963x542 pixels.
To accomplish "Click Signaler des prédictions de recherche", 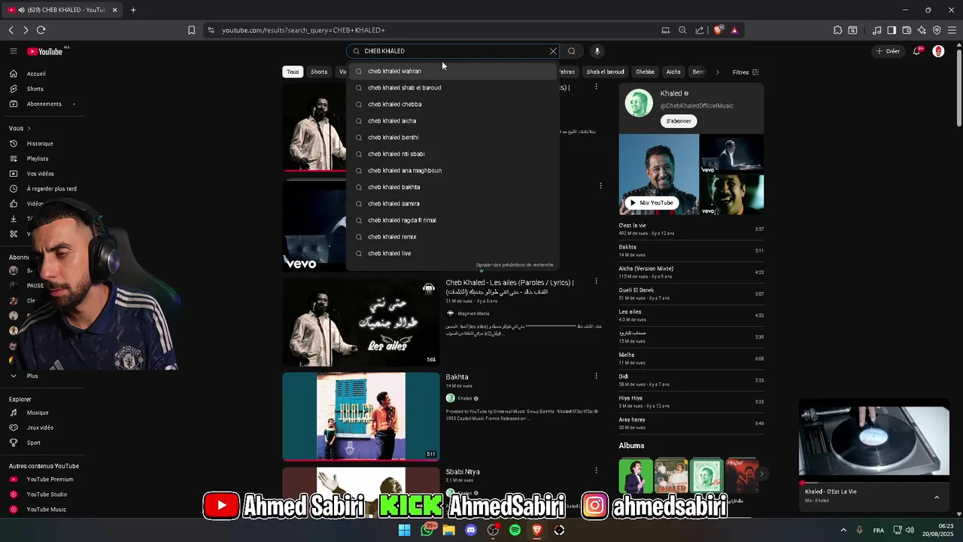I will click(515, 265).
